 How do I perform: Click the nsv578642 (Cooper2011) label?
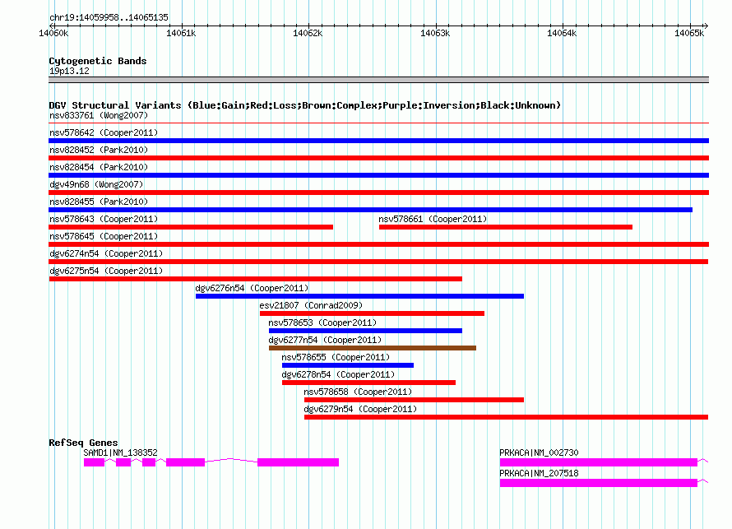tap(104, 132)
